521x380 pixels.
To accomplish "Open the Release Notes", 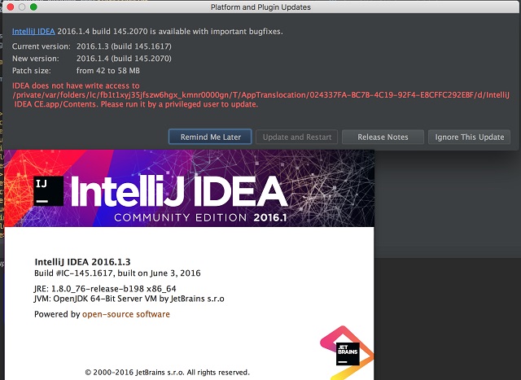I will coord(383,137).
